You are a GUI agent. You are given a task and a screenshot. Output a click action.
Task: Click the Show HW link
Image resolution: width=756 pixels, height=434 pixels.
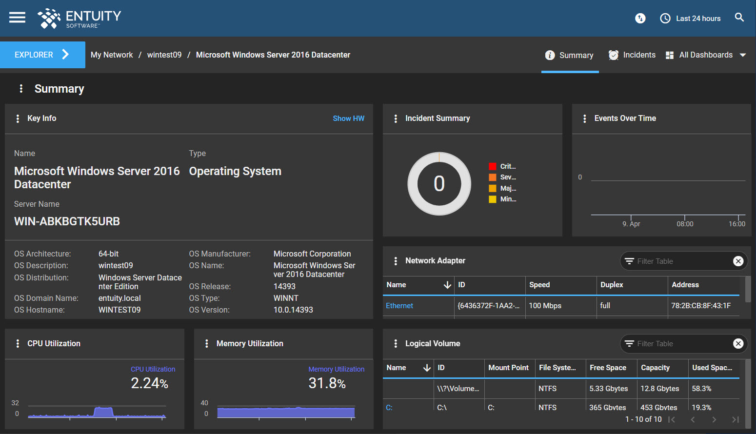click(349, 118)
